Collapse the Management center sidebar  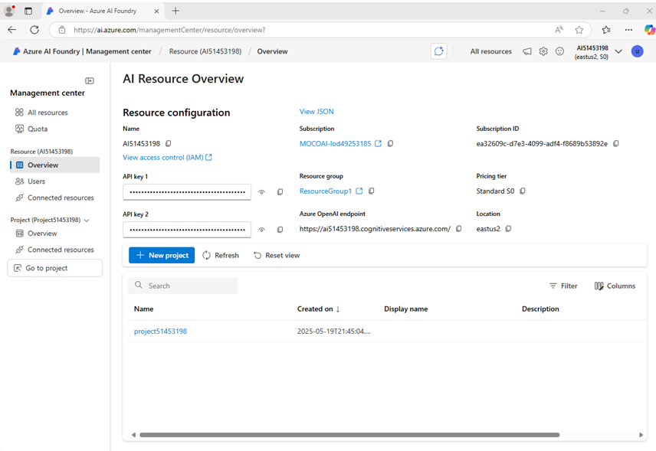90,80
